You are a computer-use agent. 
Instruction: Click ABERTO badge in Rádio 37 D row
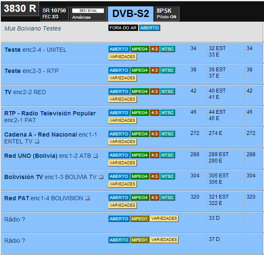tap(119, 240)
